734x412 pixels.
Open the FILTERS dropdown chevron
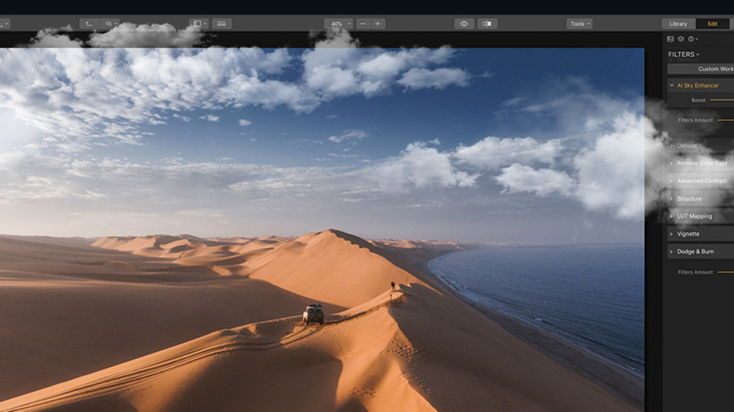tap(697, 55)
